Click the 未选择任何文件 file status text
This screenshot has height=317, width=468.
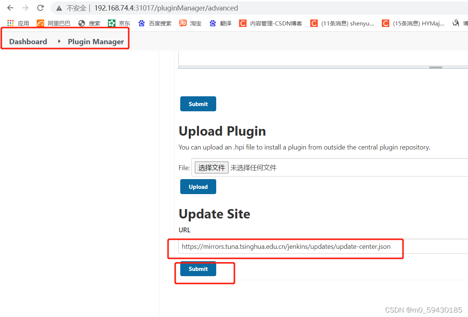click(x=253, y=168)
